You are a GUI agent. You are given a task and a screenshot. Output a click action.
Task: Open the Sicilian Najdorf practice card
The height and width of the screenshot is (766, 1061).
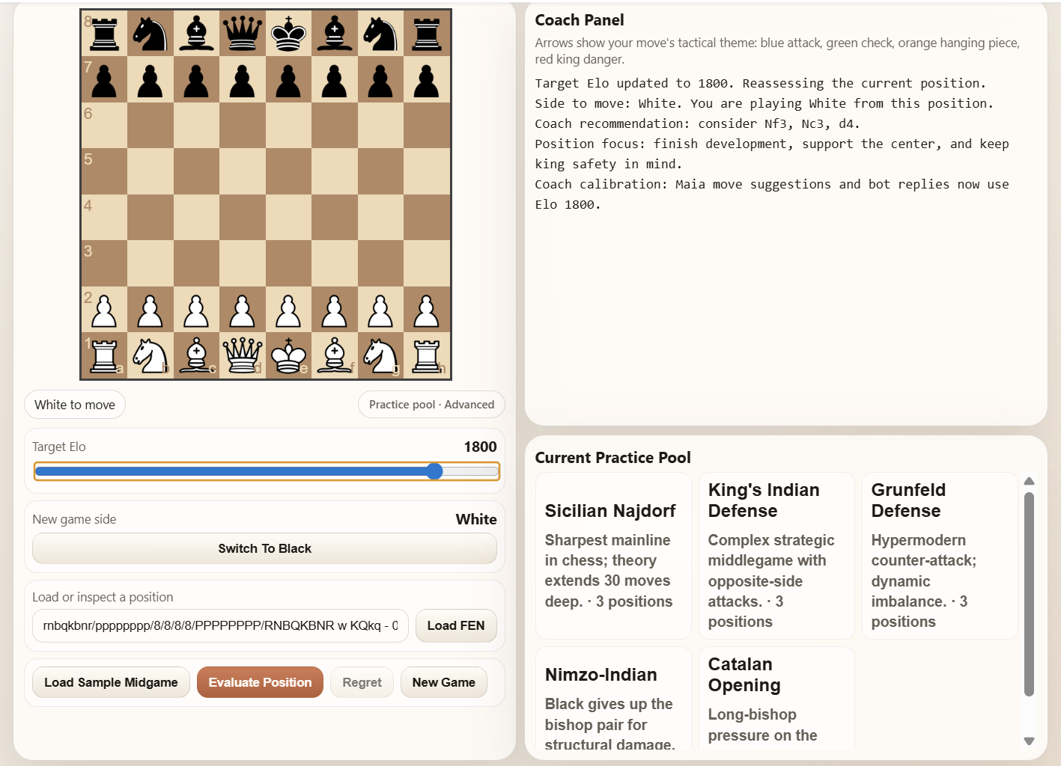tap(613, 556)
